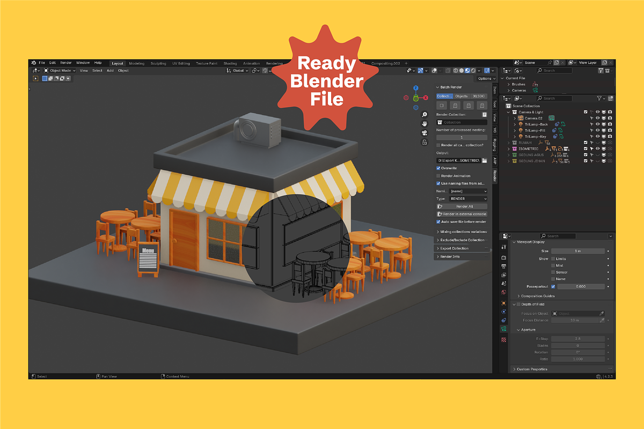
Task: Open the Render menu
Action: tap(65, 63)
